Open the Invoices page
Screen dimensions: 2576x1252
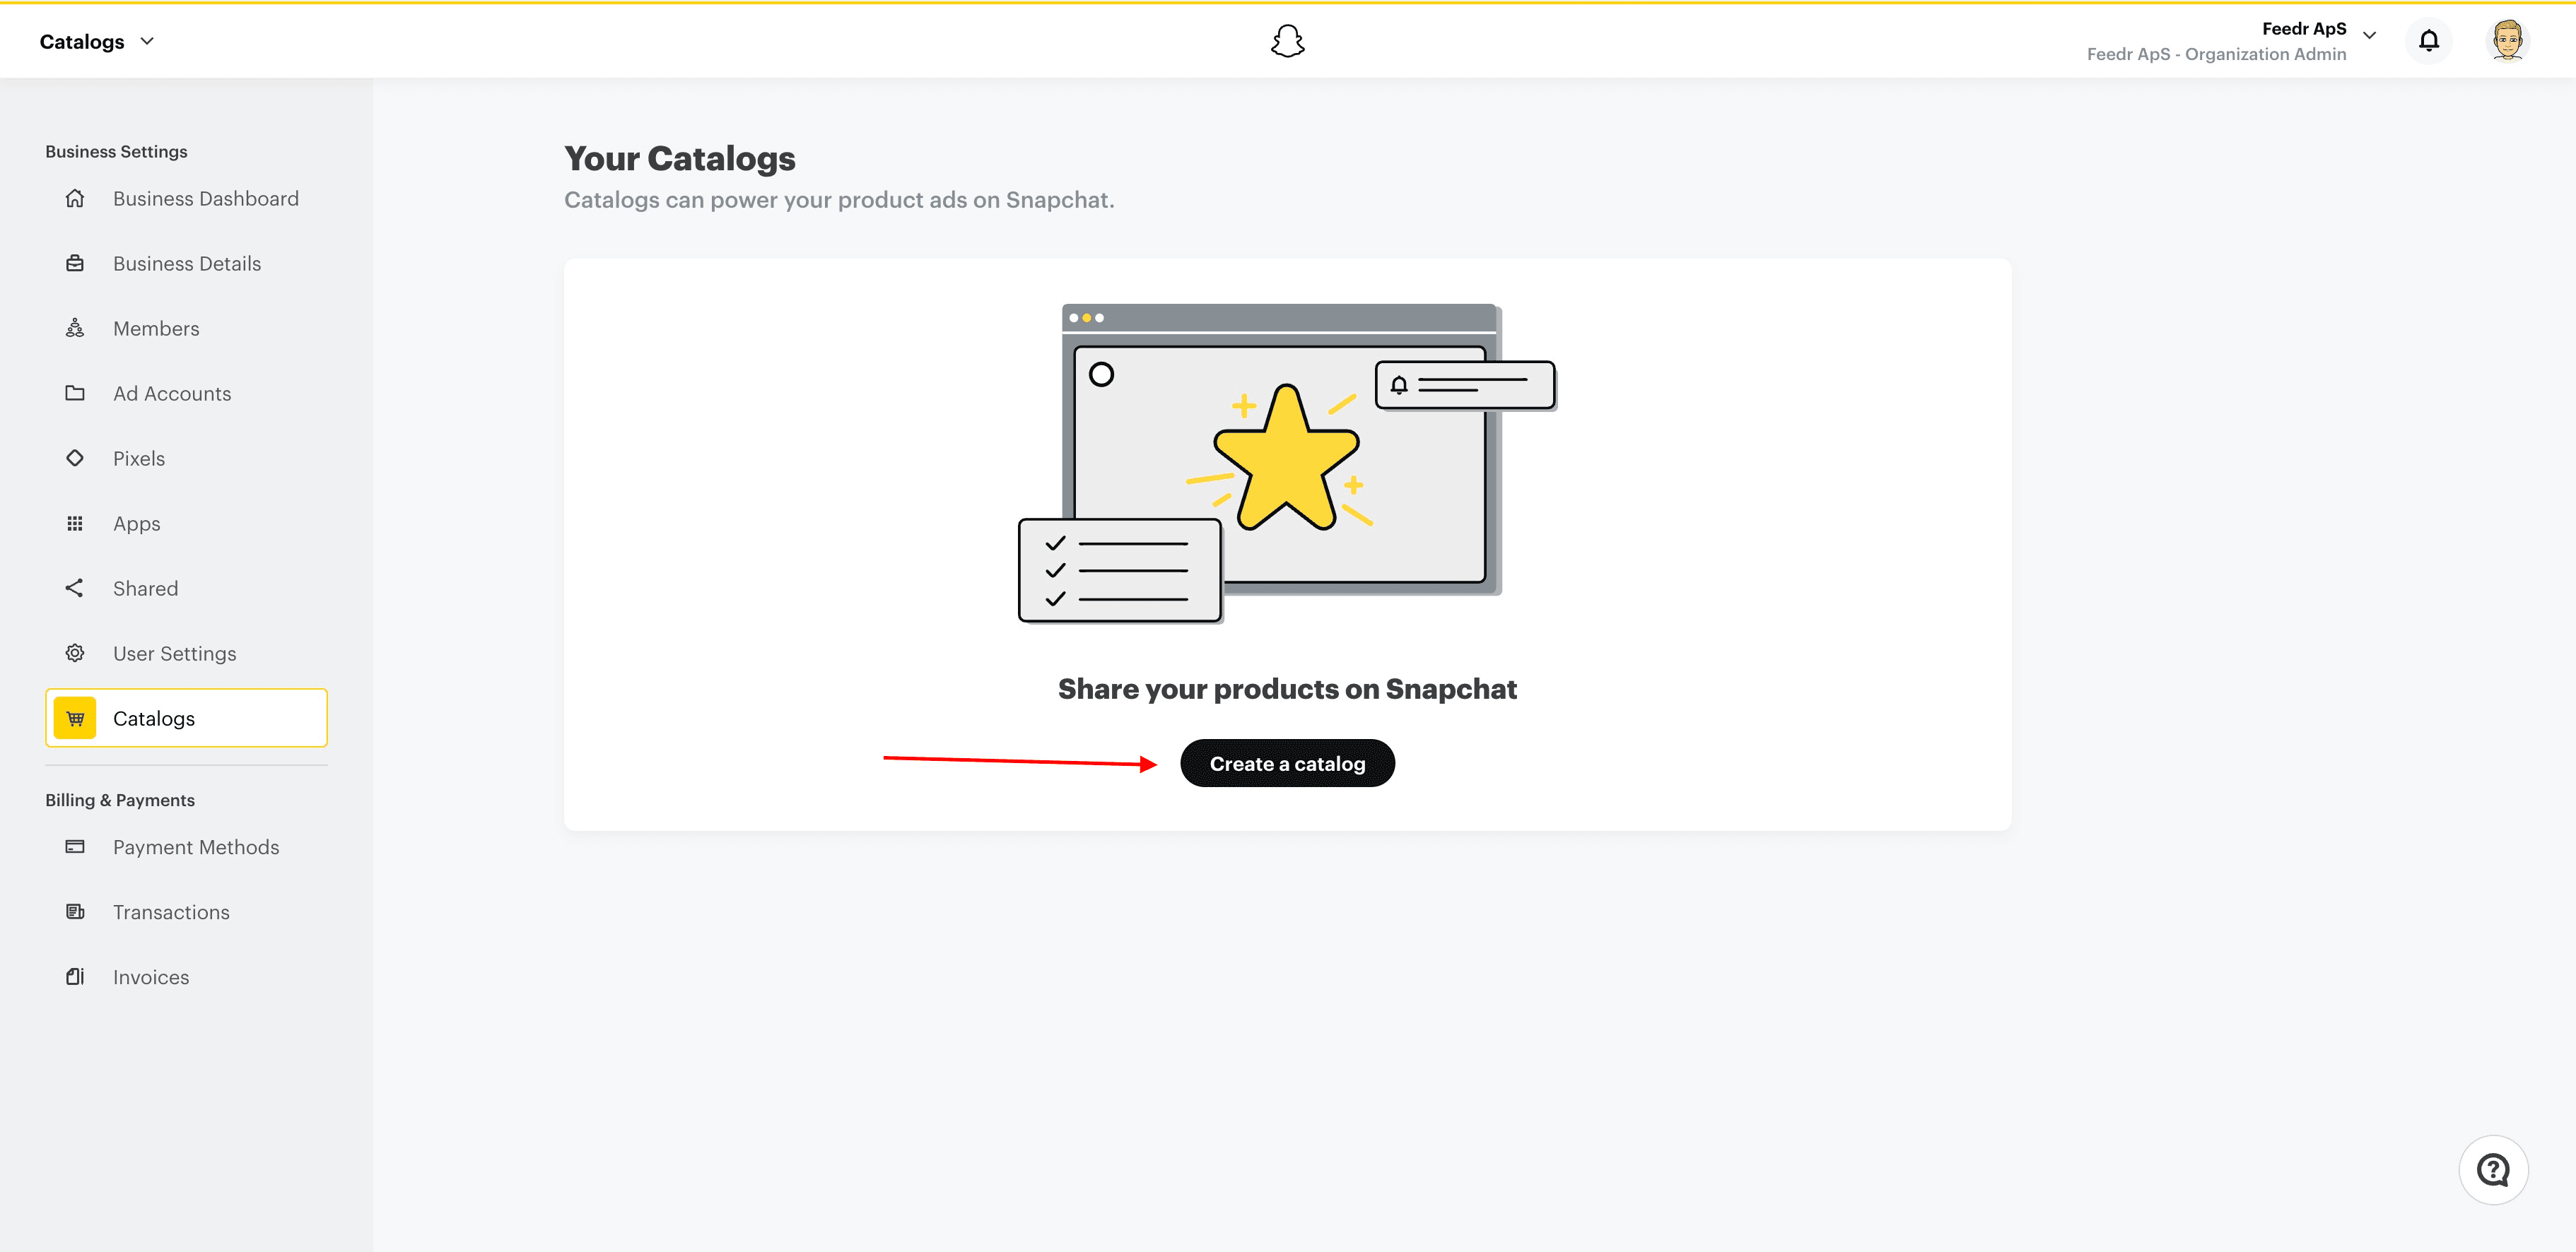tap(151, 976)
